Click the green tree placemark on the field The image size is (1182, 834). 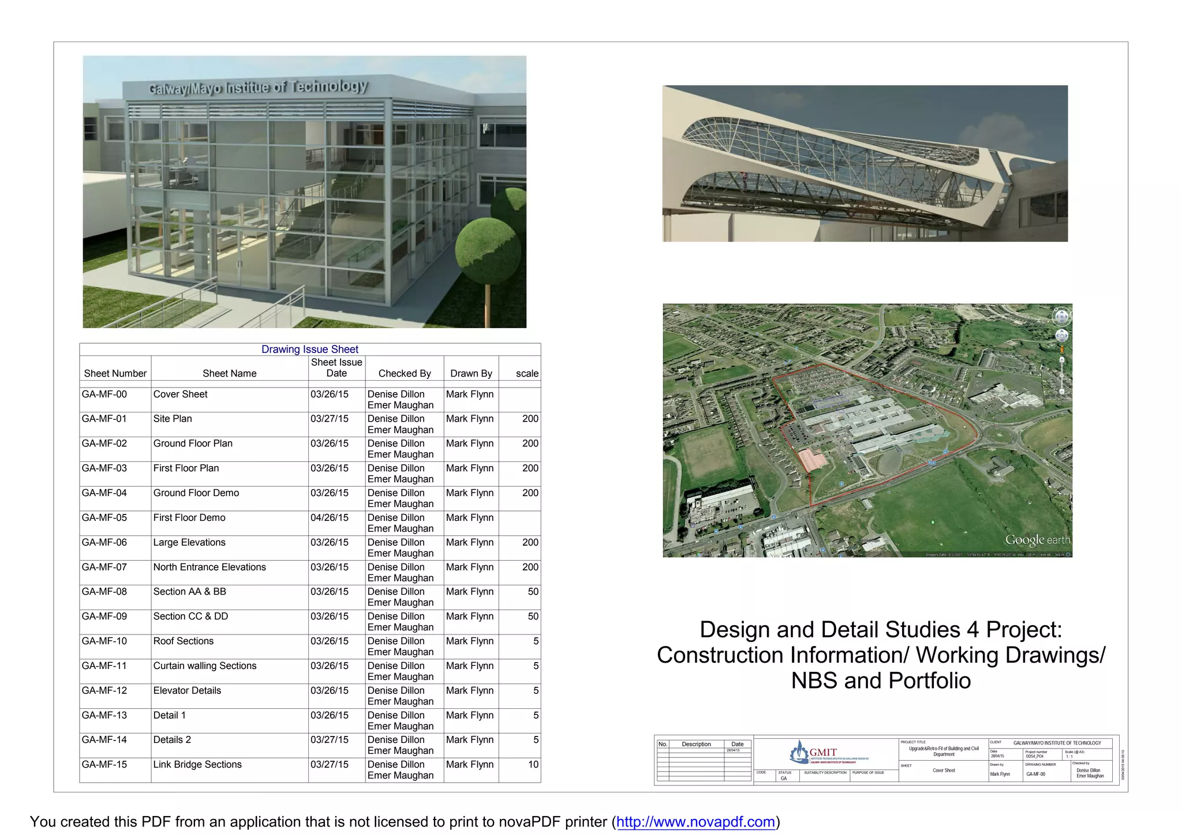933,522
